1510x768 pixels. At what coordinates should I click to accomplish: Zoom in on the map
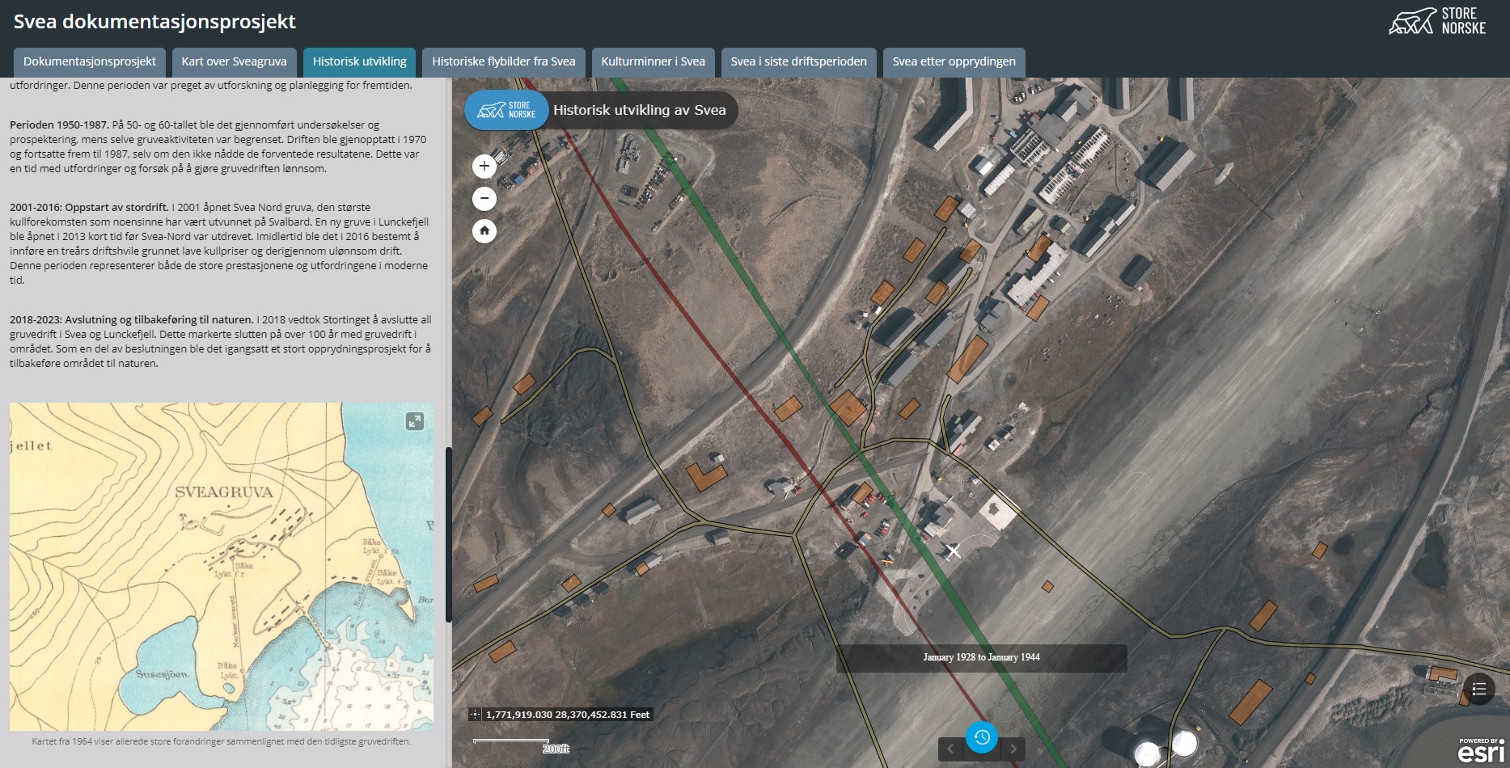coord(484,167)
